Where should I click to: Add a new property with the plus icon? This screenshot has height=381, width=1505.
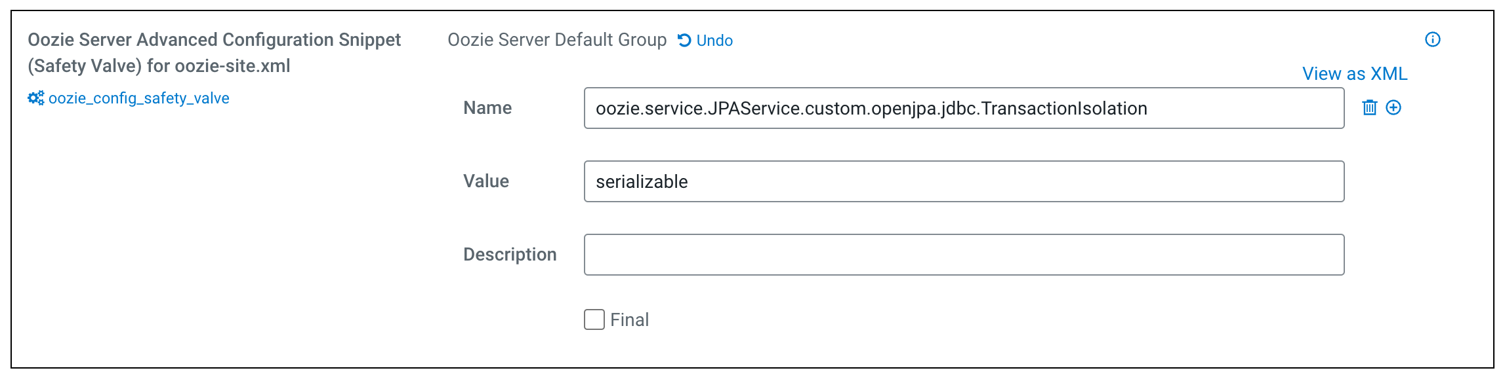(1393, 108)
